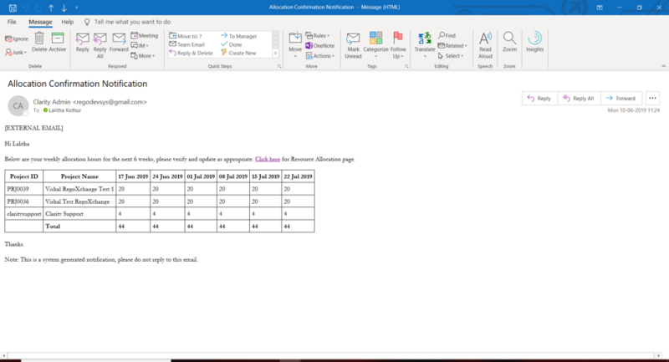Click the Tell me lightbulb search box
This screenshot has height=362, width=669.
pyautogui.click(x=128, y=22)
